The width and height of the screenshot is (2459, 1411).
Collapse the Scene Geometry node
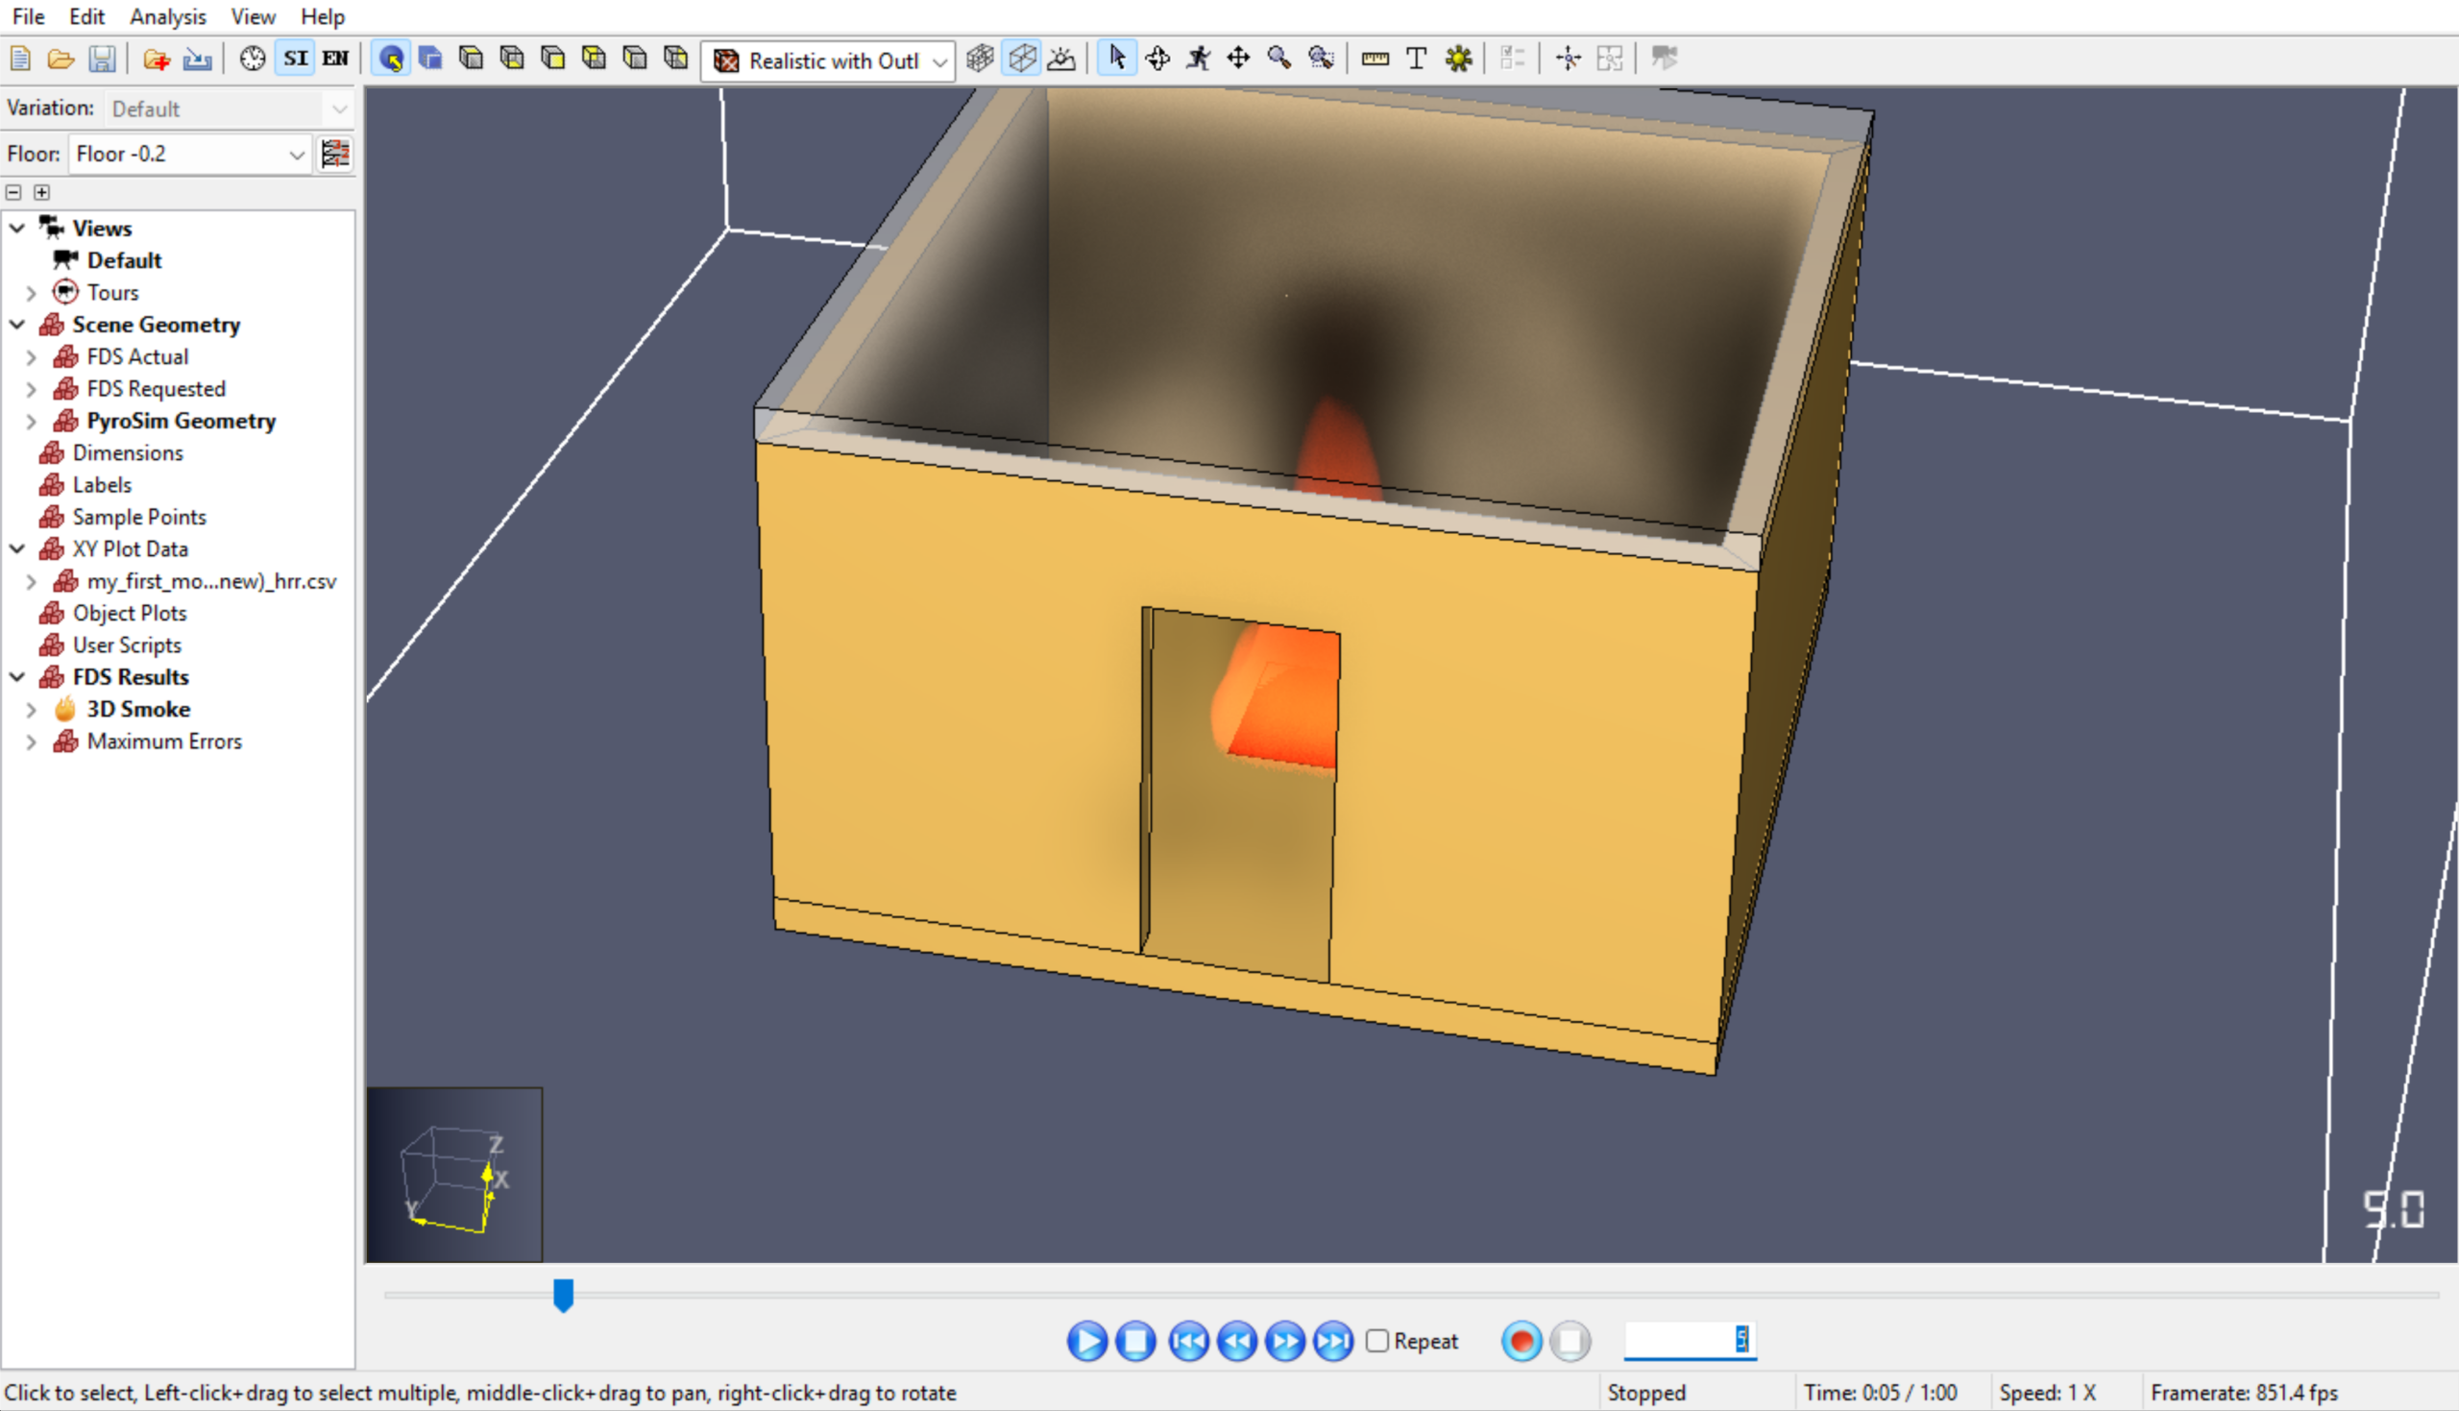coord(17,325)
